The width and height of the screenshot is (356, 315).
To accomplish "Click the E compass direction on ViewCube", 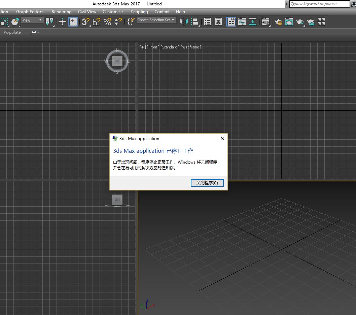I will tap(128, 61).
